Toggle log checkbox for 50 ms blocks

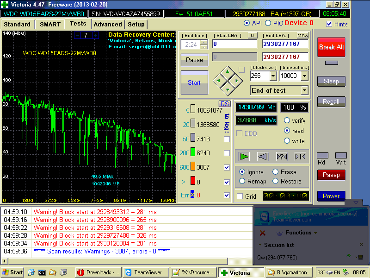pos(227,139)
